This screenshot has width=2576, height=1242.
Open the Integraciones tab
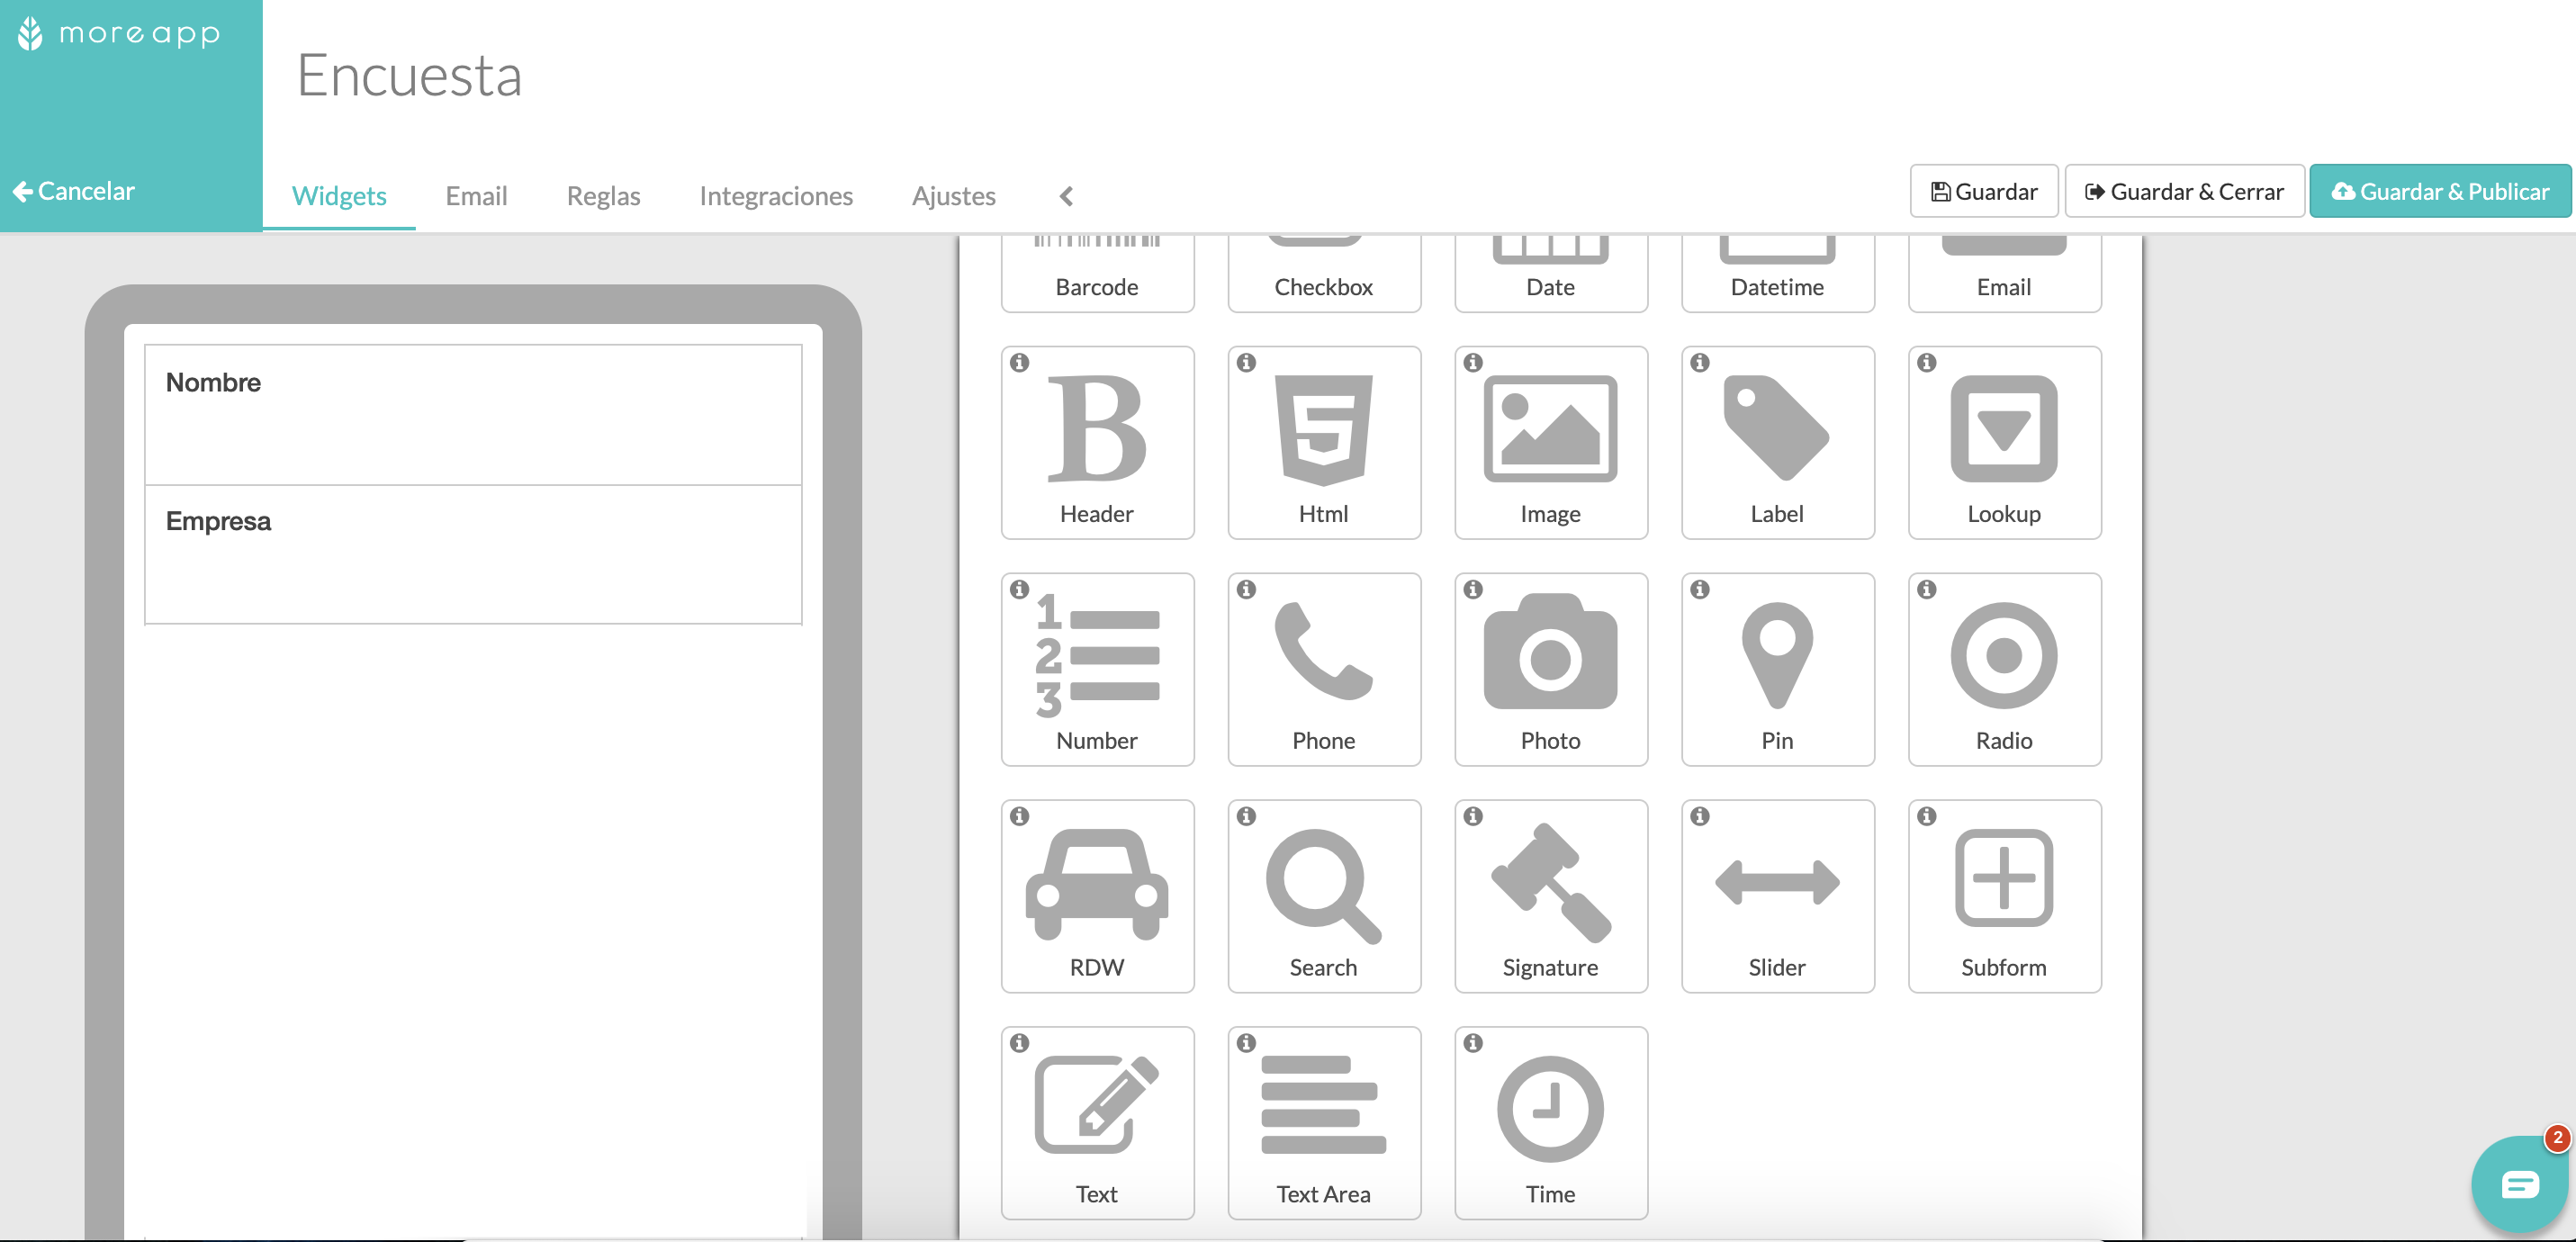pyautogui.click(x=776, y=195)
